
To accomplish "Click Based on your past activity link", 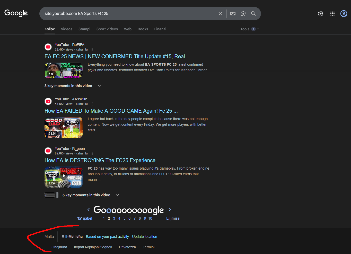I will (x=107, y=237).
